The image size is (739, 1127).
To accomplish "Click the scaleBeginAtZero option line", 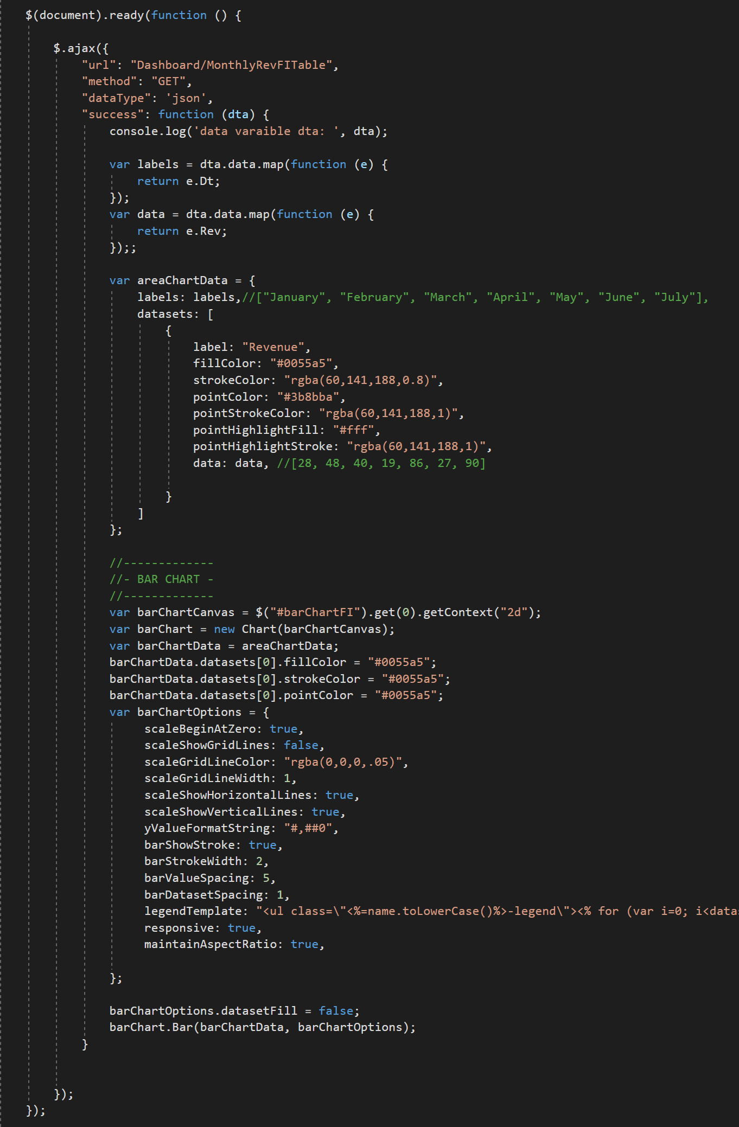I will coord(224,729).
